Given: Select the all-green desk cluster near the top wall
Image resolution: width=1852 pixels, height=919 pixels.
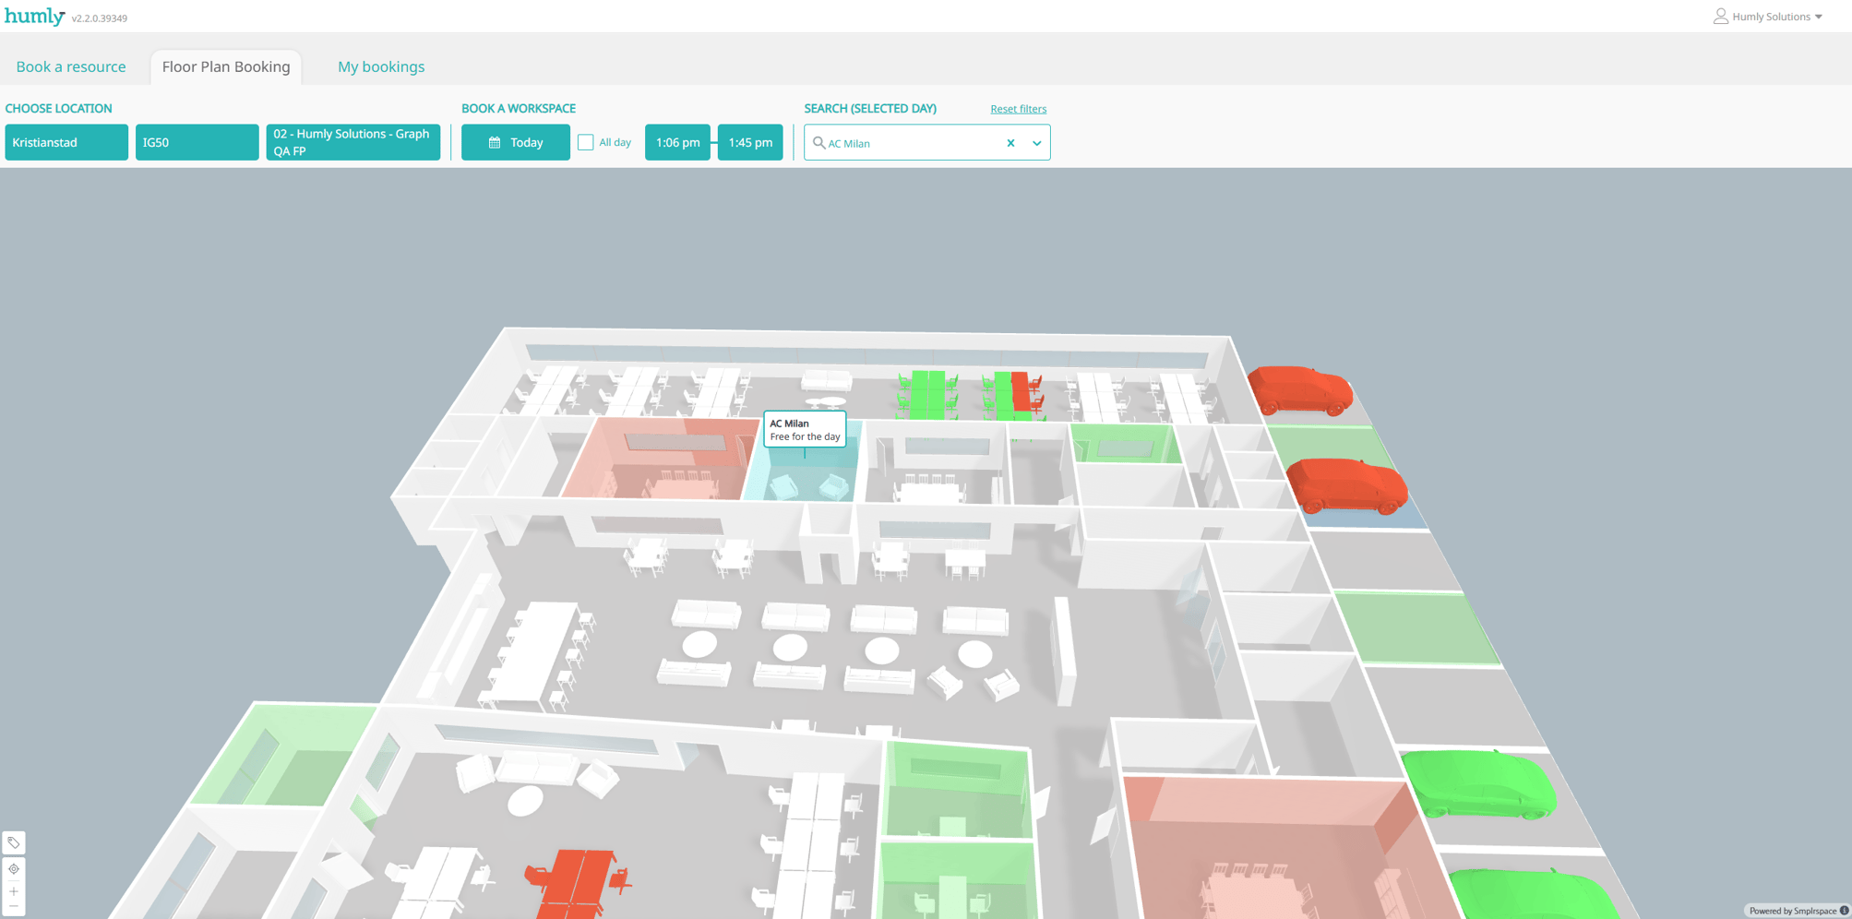Looking at the screenshot, I should click(927, 394).
